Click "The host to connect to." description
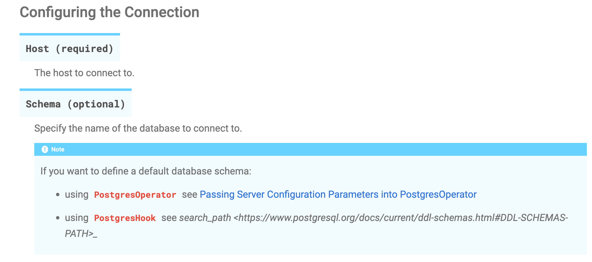The width and height of the screenshot is (592, 262). pyautogui.click(x=84, y=73)
